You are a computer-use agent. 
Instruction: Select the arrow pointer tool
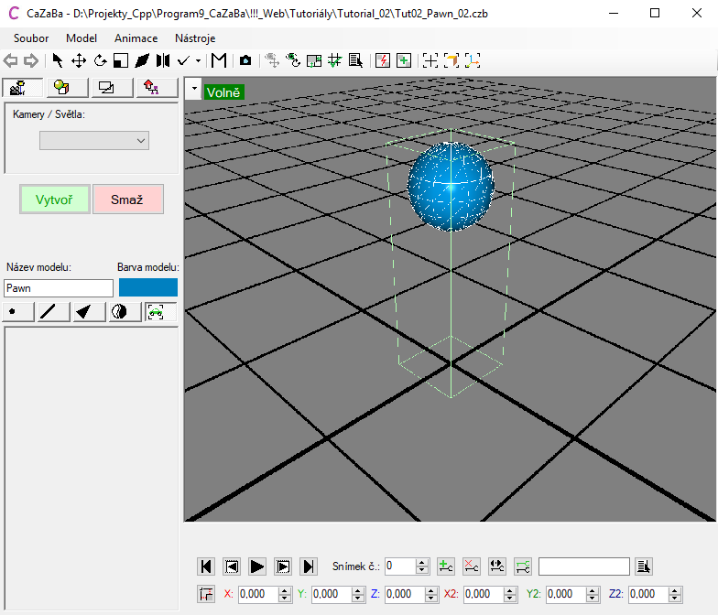[x=58, y=60]
